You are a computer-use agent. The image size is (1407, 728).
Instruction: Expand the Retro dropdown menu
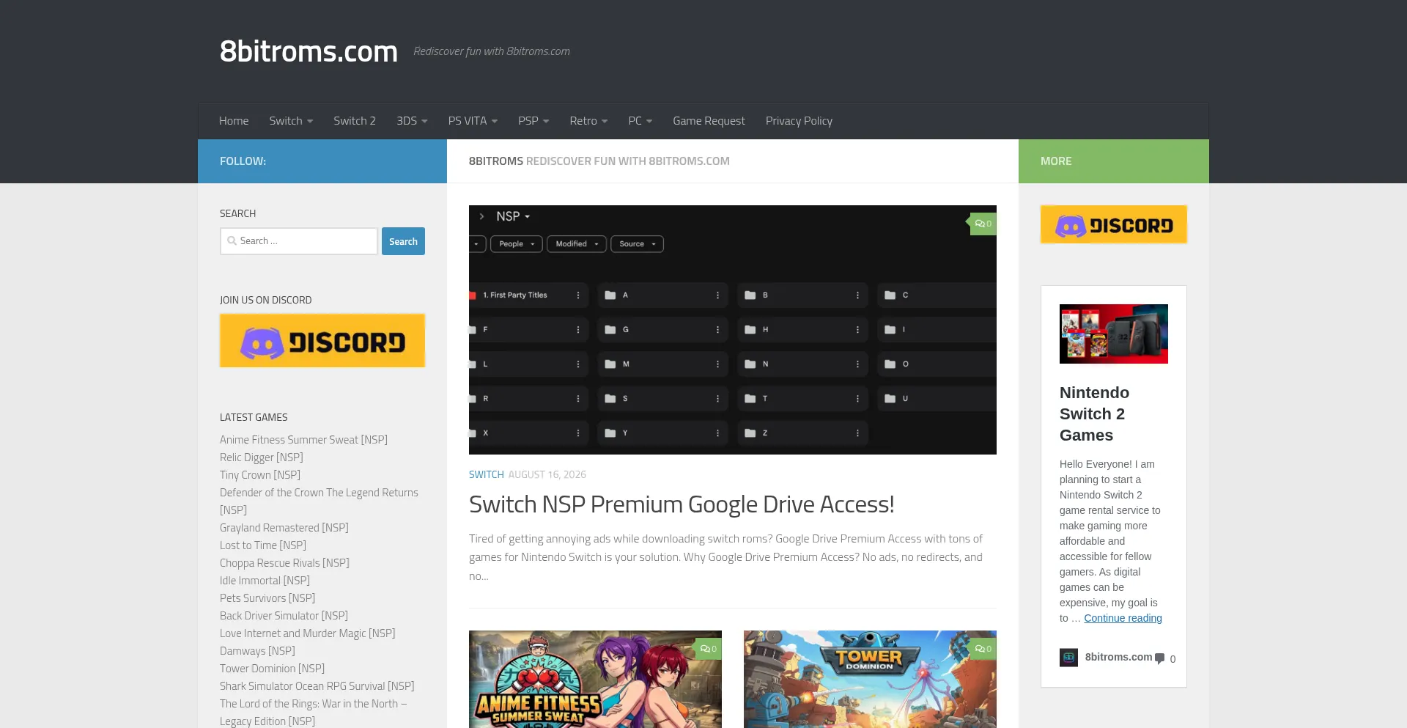coord(588,121)
